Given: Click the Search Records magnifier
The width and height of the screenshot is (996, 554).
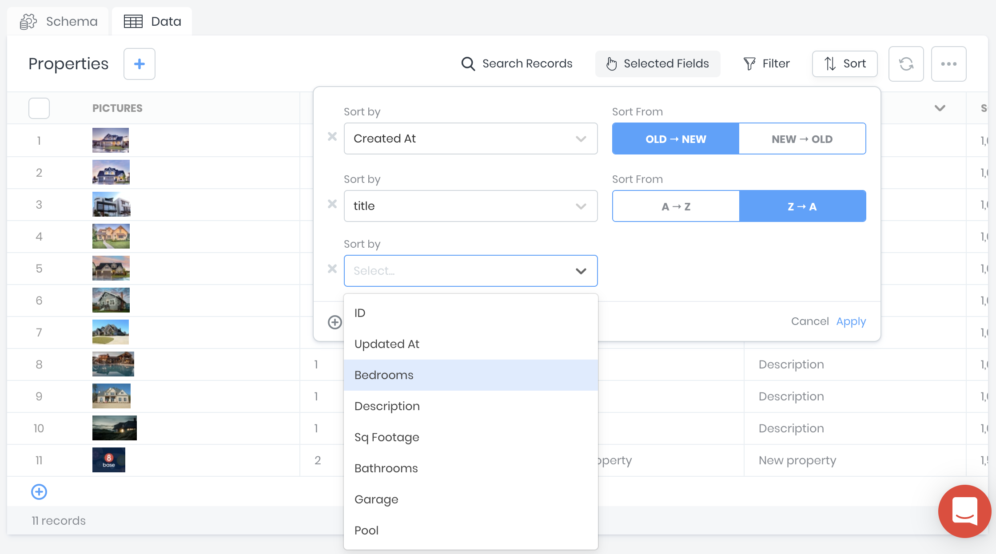Looking at the screenshot, I should (x=468, y=64).
